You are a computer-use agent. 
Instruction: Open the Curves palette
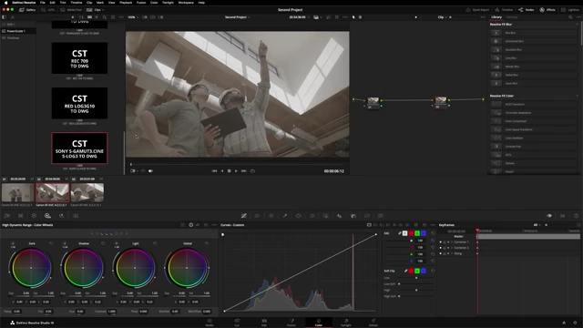click(244, 216)
